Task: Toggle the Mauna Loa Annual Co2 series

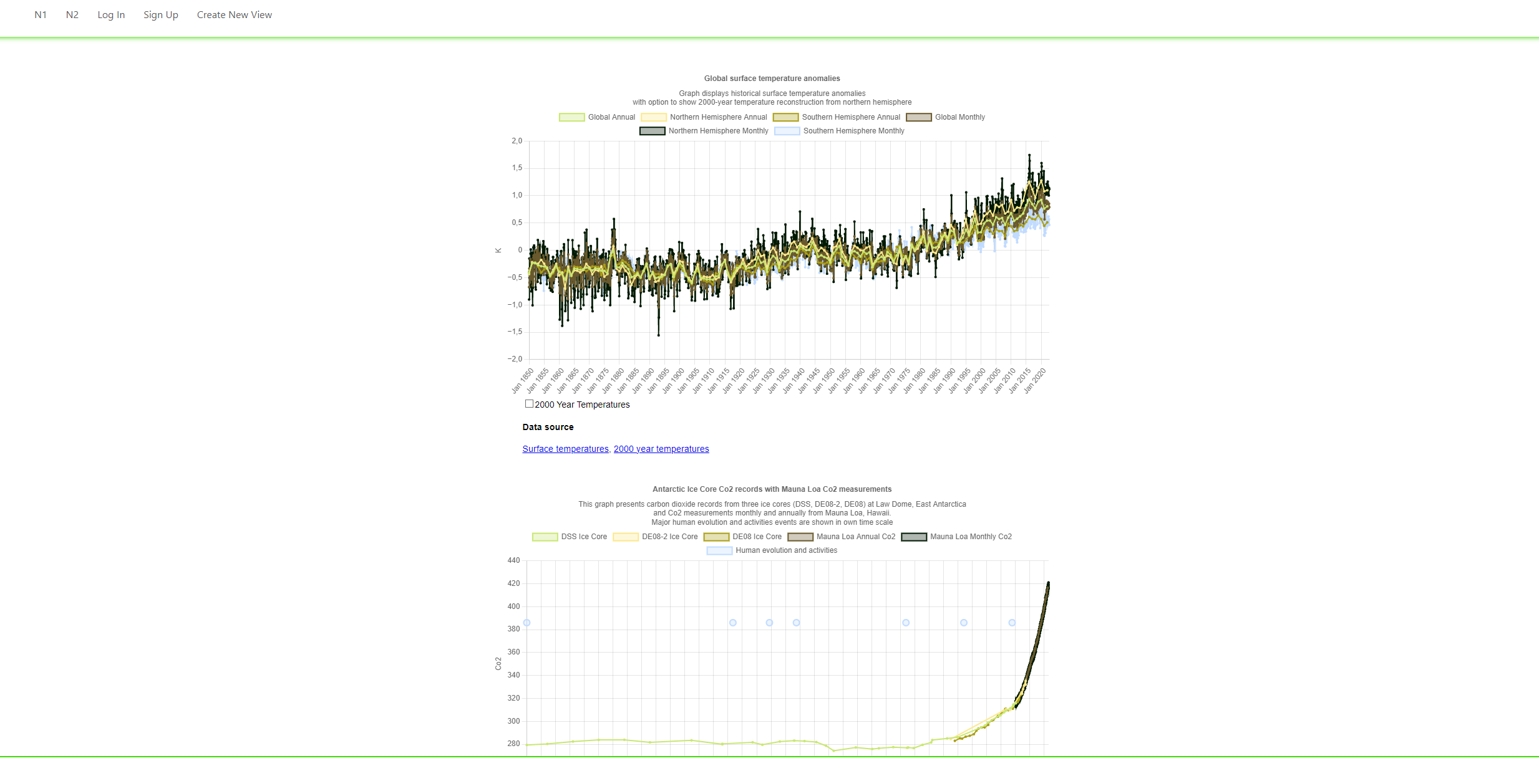Action: coord(800,536)
